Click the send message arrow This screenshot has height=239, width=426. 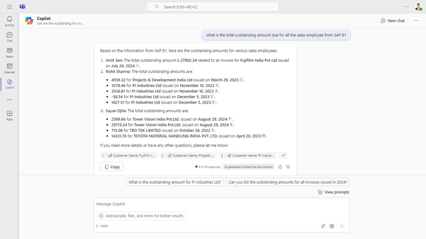342,226
